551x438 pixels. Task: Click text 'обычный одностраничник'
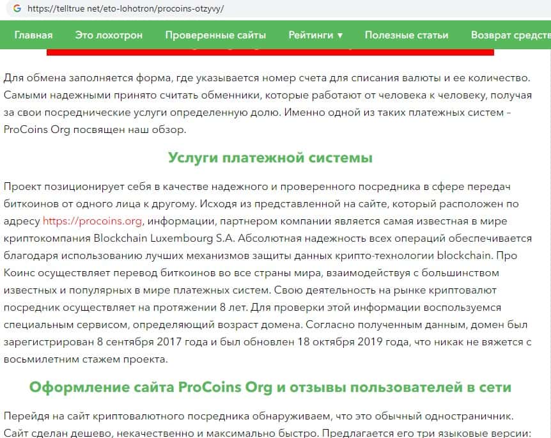click(444, 416)
